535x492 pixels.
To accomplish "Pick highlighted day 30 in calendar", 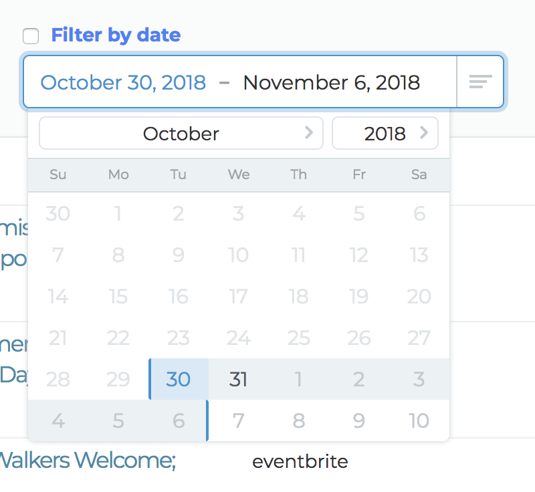I will [179, 379].
